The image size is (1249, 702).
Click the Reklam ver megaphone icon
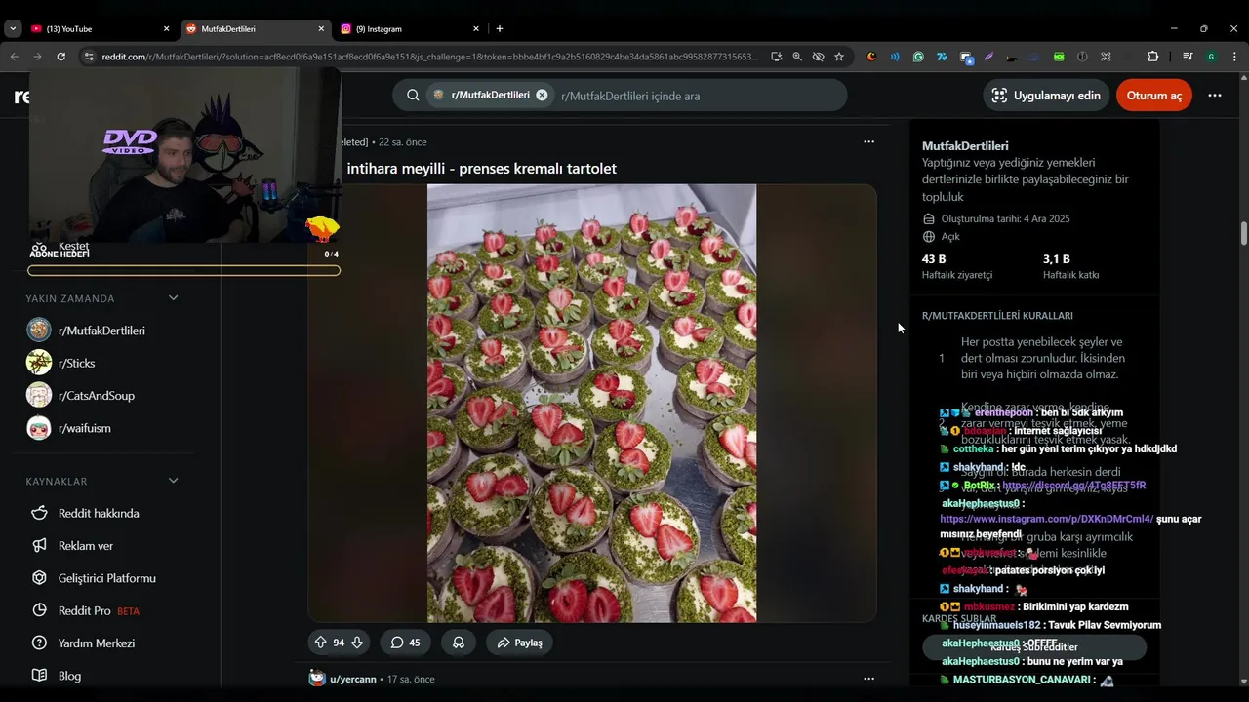click(39, 546)
